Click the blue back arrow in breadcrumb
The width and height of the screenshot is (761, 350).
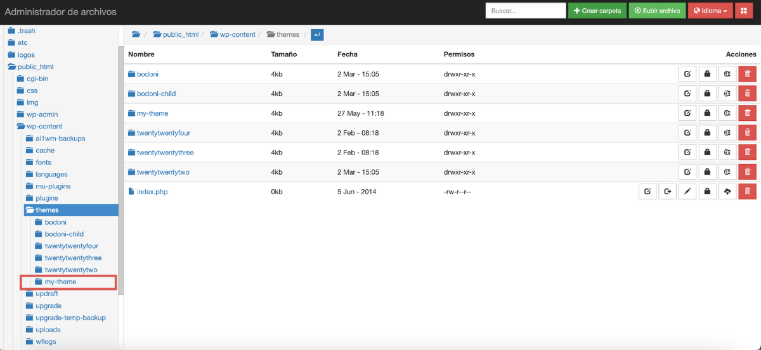(x=317, y=35)
